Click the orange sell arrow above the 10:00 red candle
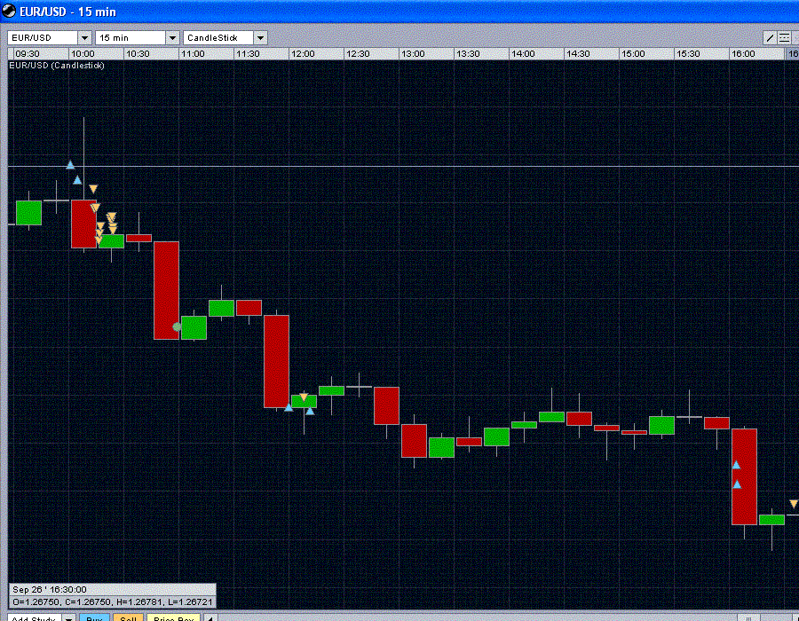The image size is (799, 621). [93, 189]
